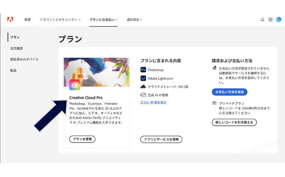Go to the 概要 tab
The height and width of the screenshot is (177, 285).
tap(28, 20)
